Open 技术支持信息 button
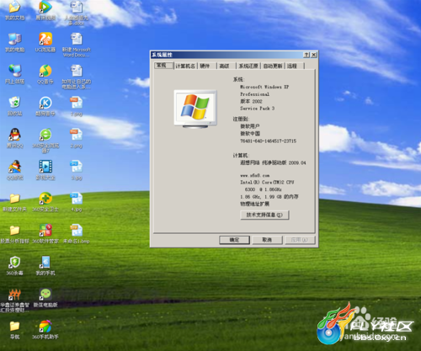This screenshot has height=351, width=421. [264, 215]
